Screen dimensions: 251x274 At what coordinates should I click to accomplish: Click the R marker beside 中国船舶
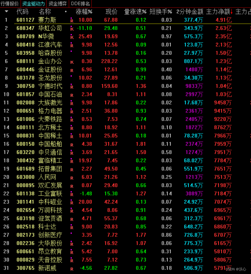pos(72,145)
